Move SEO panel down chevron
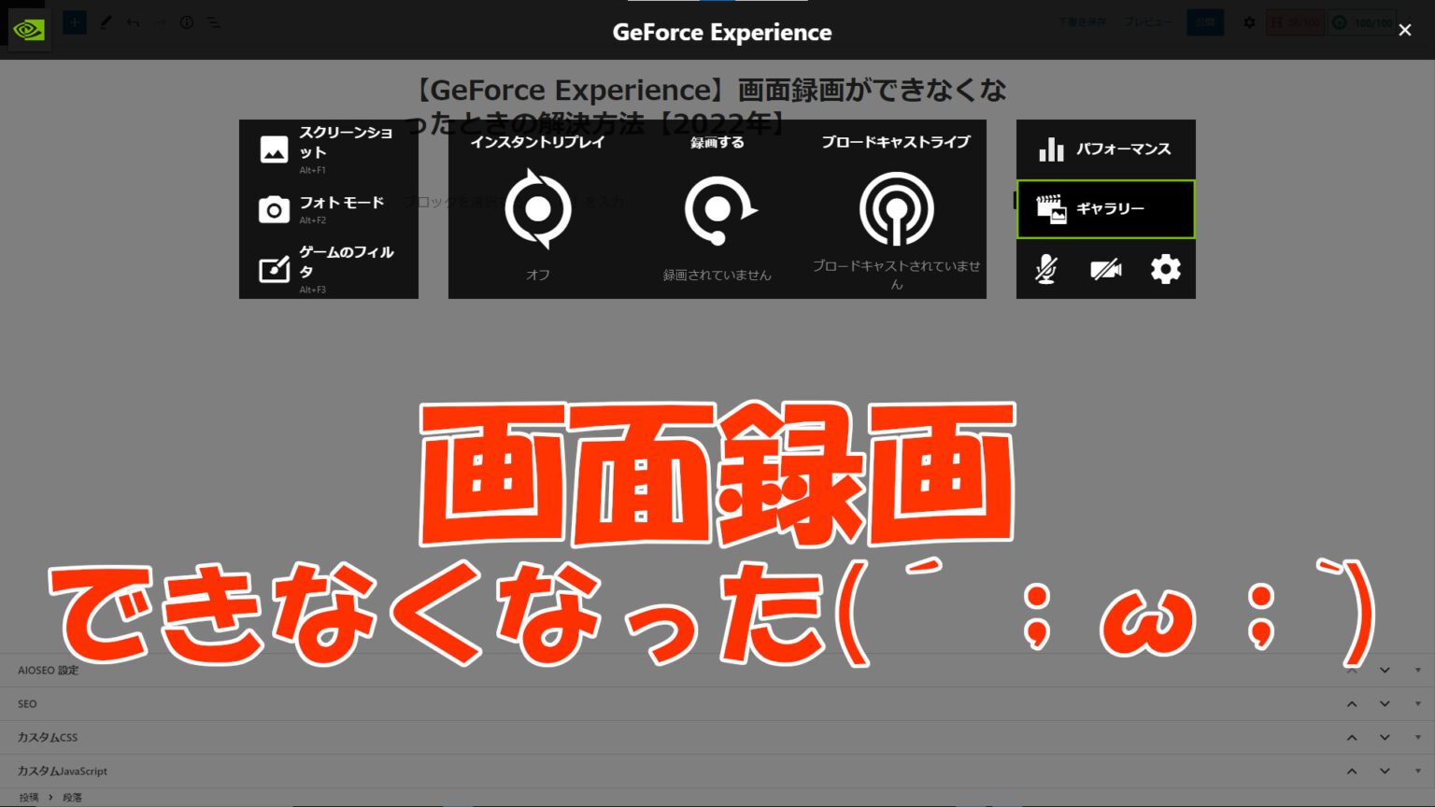This screenshot has width=1435, height=807. [x=1385, y=704]
